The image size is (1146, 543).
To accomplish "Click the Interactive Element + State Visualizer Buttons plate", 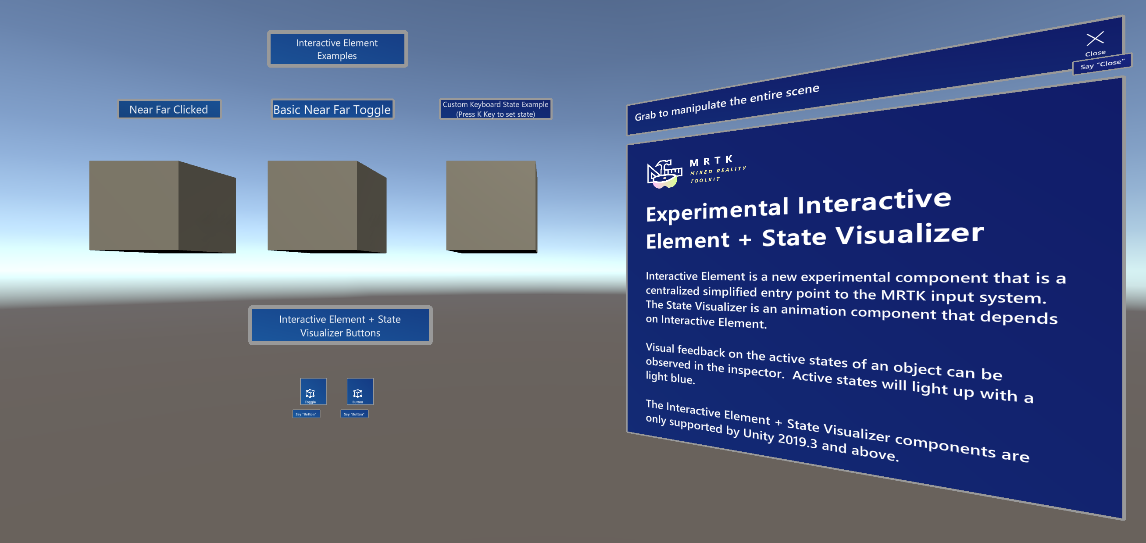I will click(340, 325).
